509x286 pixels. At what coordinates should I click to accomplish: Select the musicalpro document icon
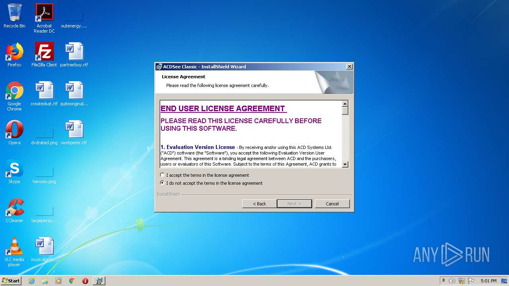pos(44,249)
